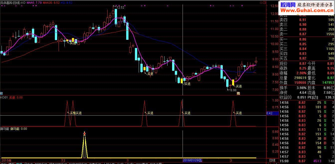Click the square window icon above the price axis
The height and width of the screenshot is (164, 335).
tap(264, 2)
